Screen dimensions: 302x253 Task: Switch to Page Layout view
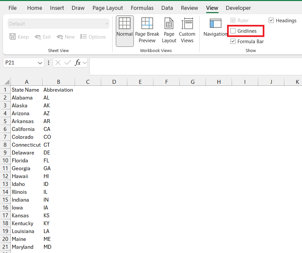click(169, 30)
